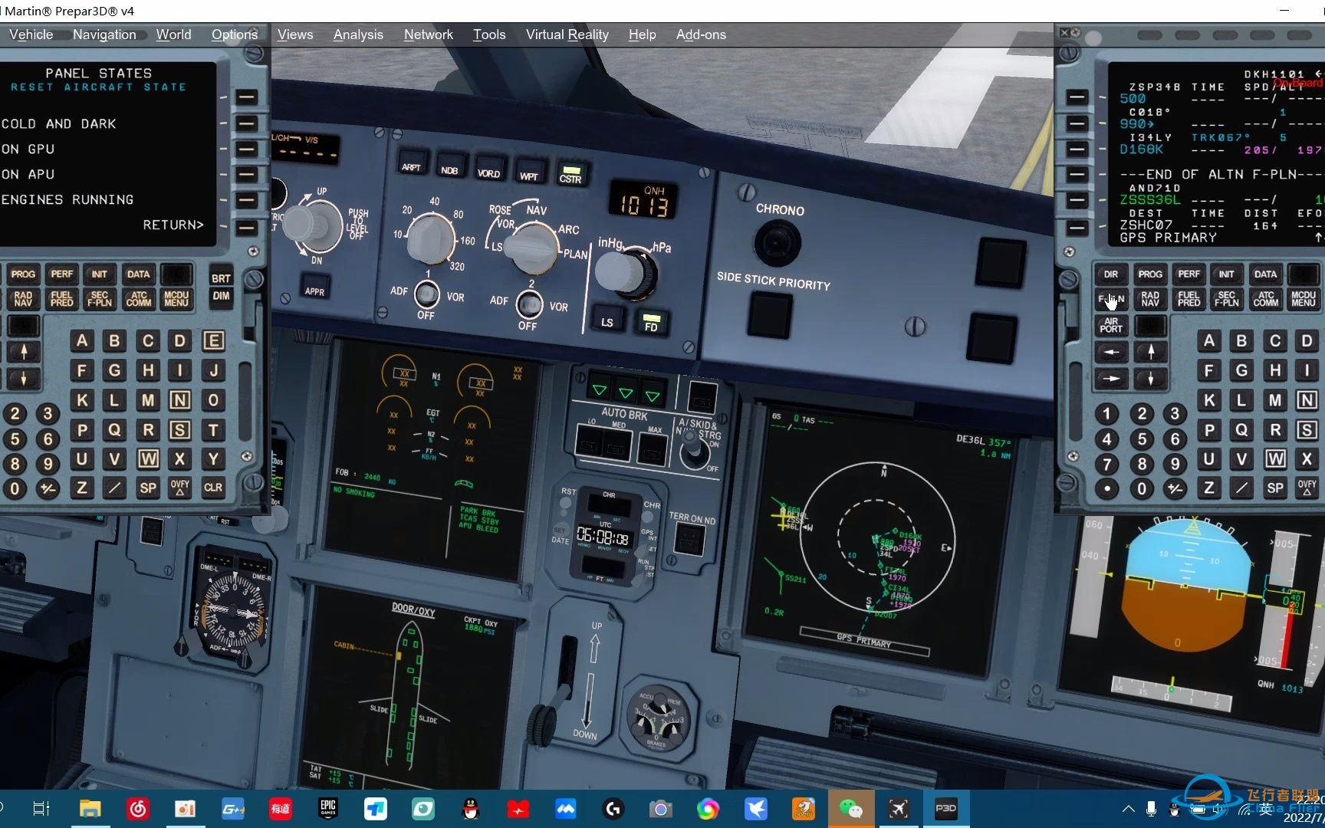Image resolution: width=1325 pixels, height=828 pixels.
Task: Click left arrow key on right MCDU
Action: [x=1111, y=353]
